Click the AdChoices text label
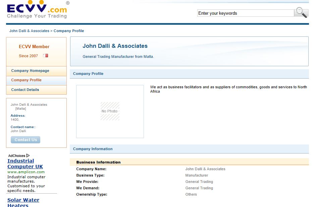Viewport: 316px width, 207px height. pyautogui.click(x=17, y=156)
